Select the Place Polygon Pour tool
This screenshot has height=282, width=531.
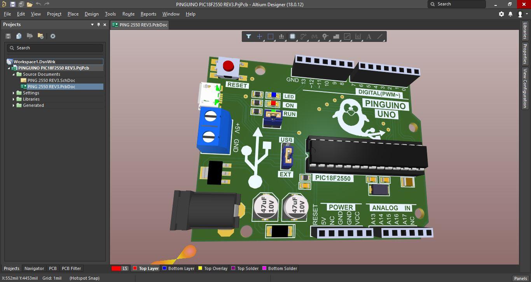(x=336, y=37)
